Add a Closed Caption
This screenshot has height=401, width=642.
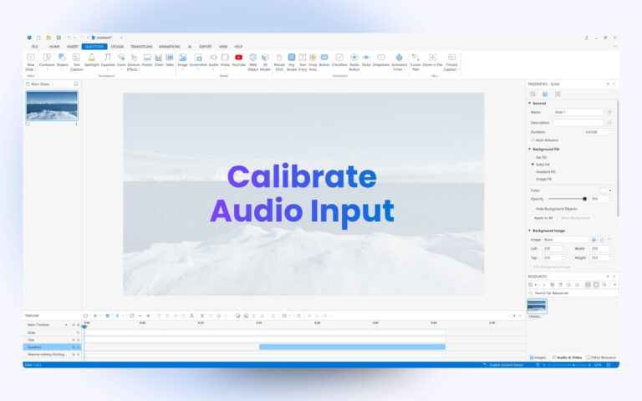[451, 62]
